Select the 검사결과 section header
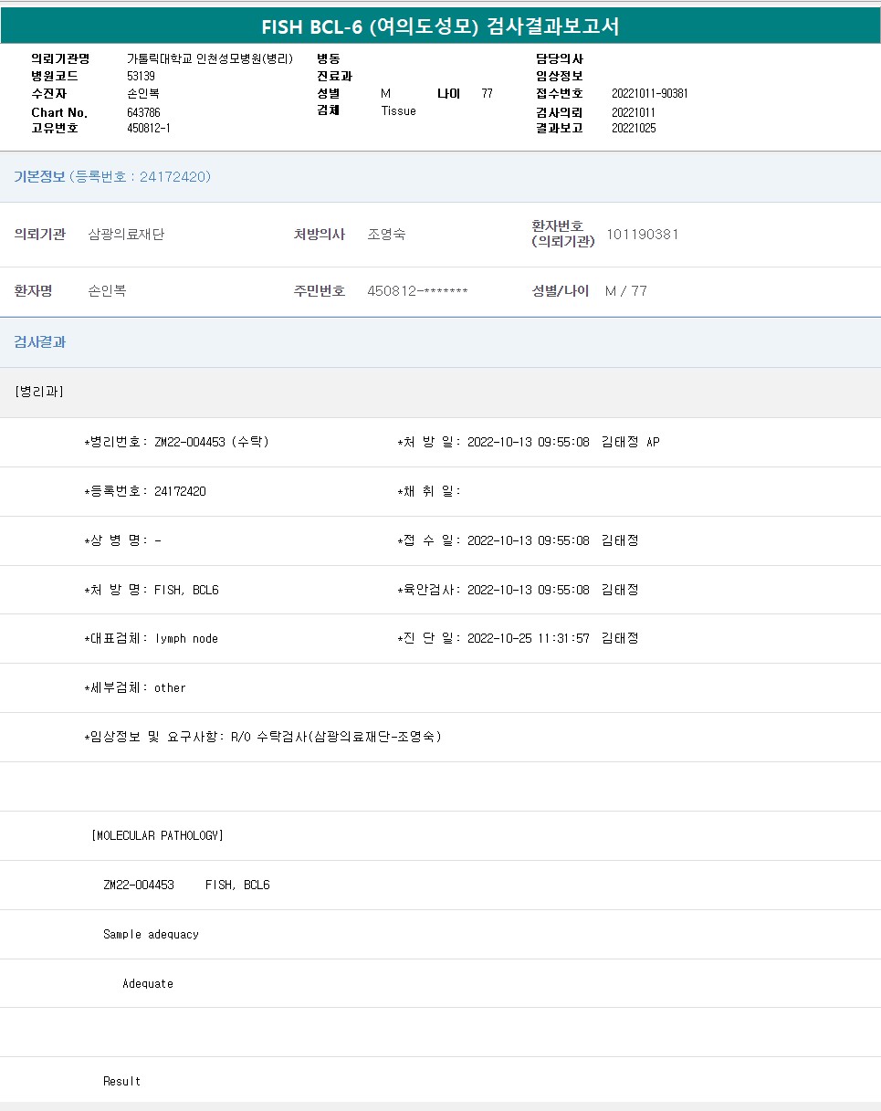The height and width of the screenshot is (1111, 881). click(x=40, y=342)
